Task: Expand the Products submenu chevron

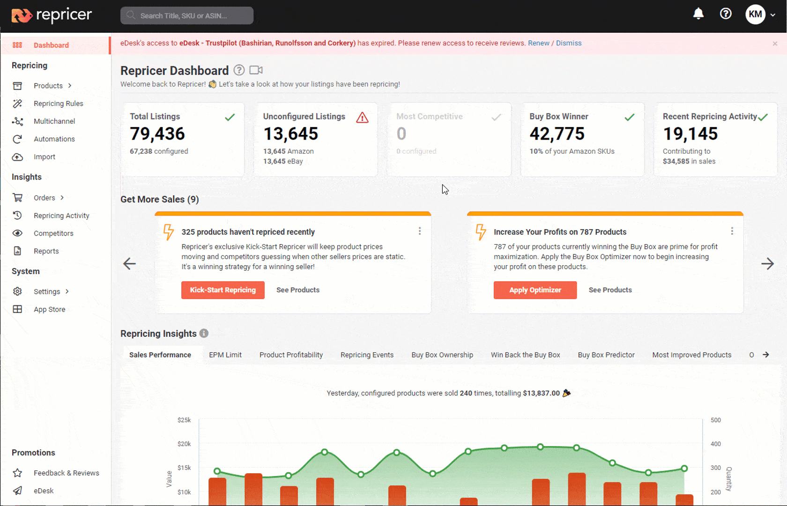Action: point(70,86)
